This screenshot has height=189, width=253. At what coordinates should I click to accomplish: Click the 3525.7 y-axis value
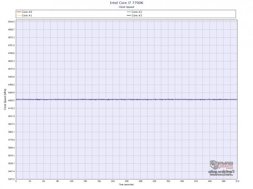coord(11,163)
